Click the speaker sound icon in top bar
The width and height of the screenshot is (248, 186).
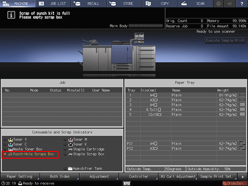[230, 3]
